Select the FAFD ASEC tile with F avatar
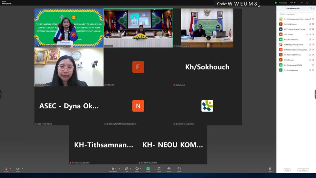The image size is (316, 178). click(x=138, y=67)
